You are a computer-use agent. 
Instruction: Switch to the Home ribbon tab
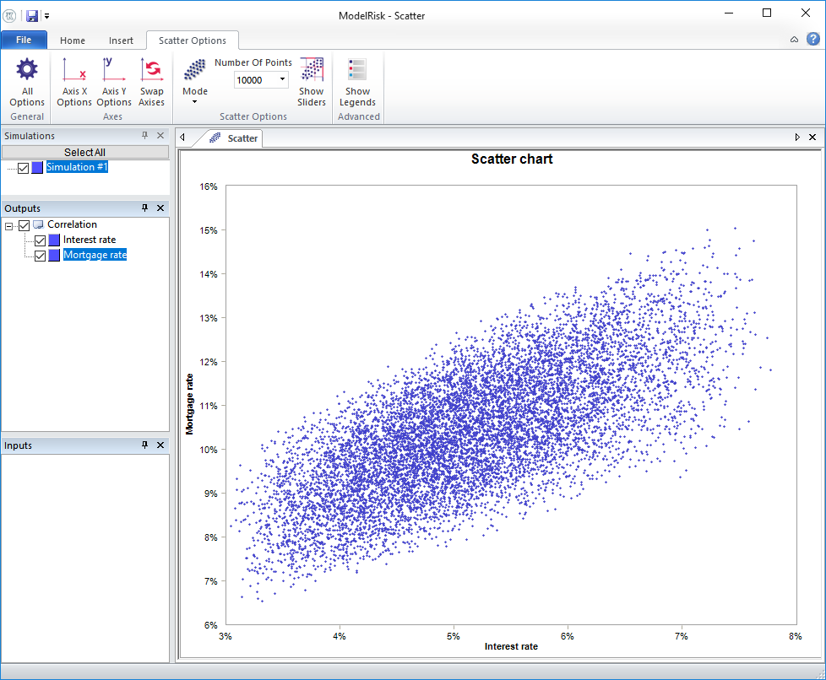[72, 40]
